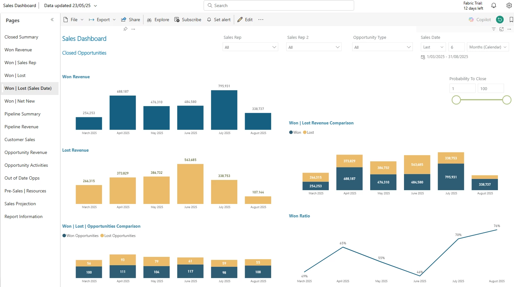Click the green refresh icon
Screen dimensions: 514x287
(x=500, y=20)
